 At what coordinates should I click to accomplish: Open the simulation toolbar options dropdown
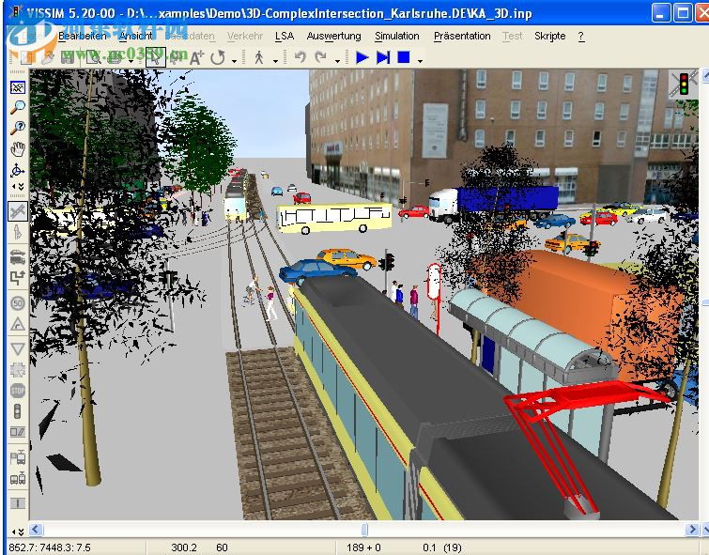(420, 61)
